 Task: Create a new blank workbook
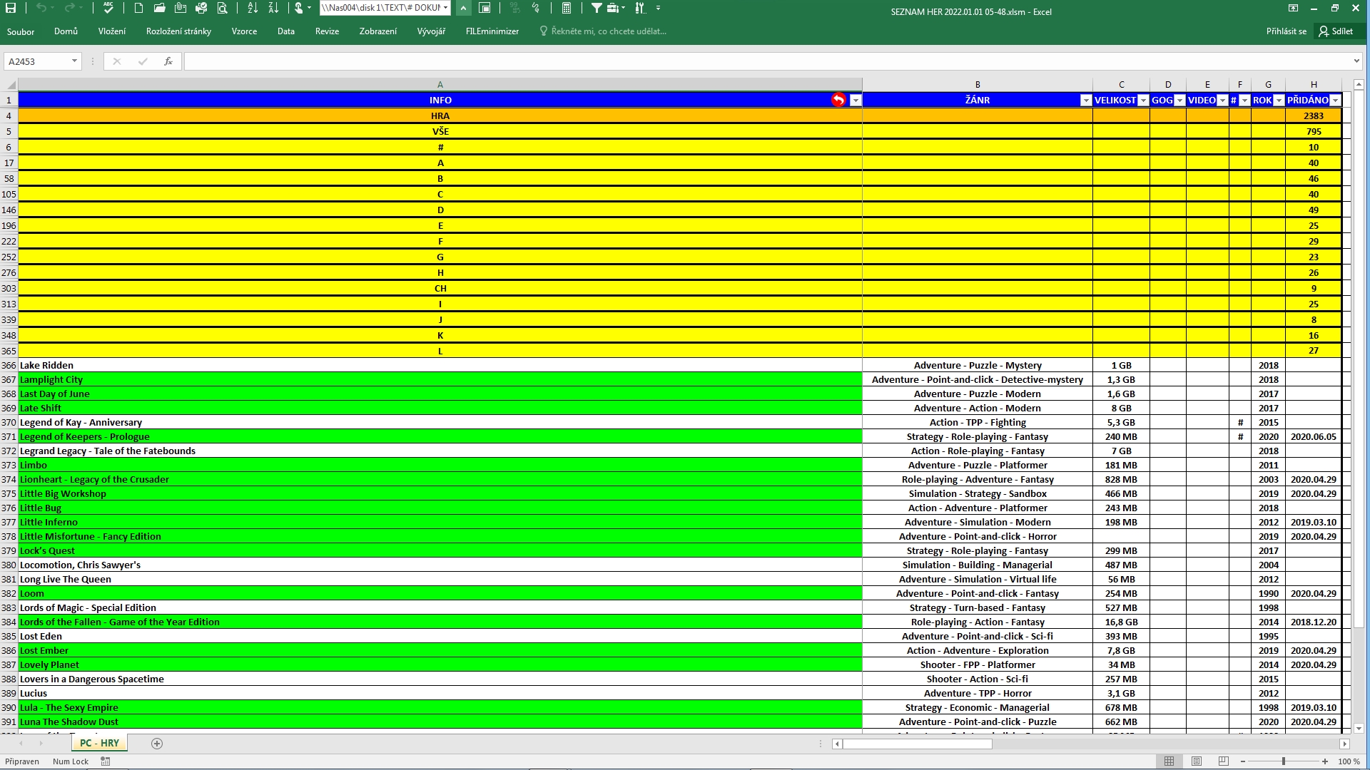pos(138,9)
